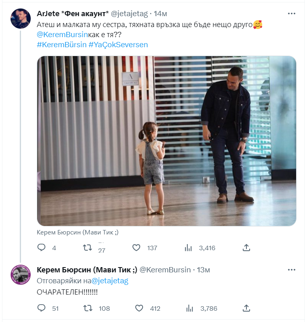Open the photo of man and girl
The width and height of the screenshot is (305, 322).
(x=166, y=140)
